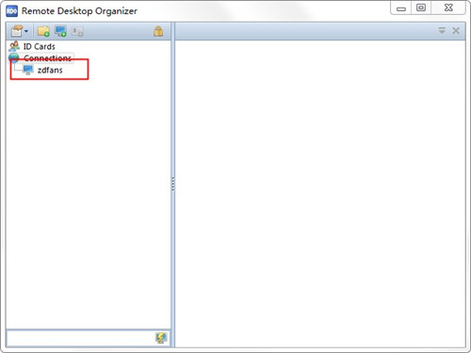
Task: Select the Connections tree node
Action: (x=47, y=58)
